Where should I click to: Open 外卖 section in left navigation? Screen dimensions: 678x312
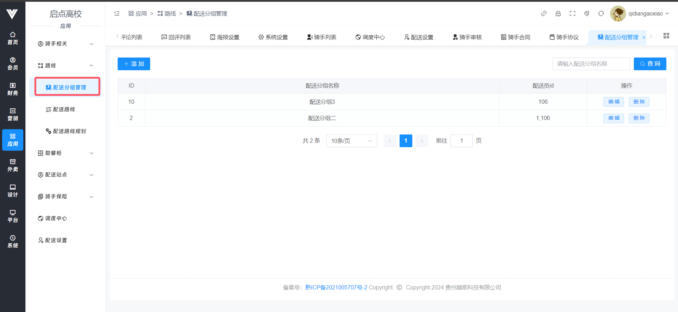point(13,165)
